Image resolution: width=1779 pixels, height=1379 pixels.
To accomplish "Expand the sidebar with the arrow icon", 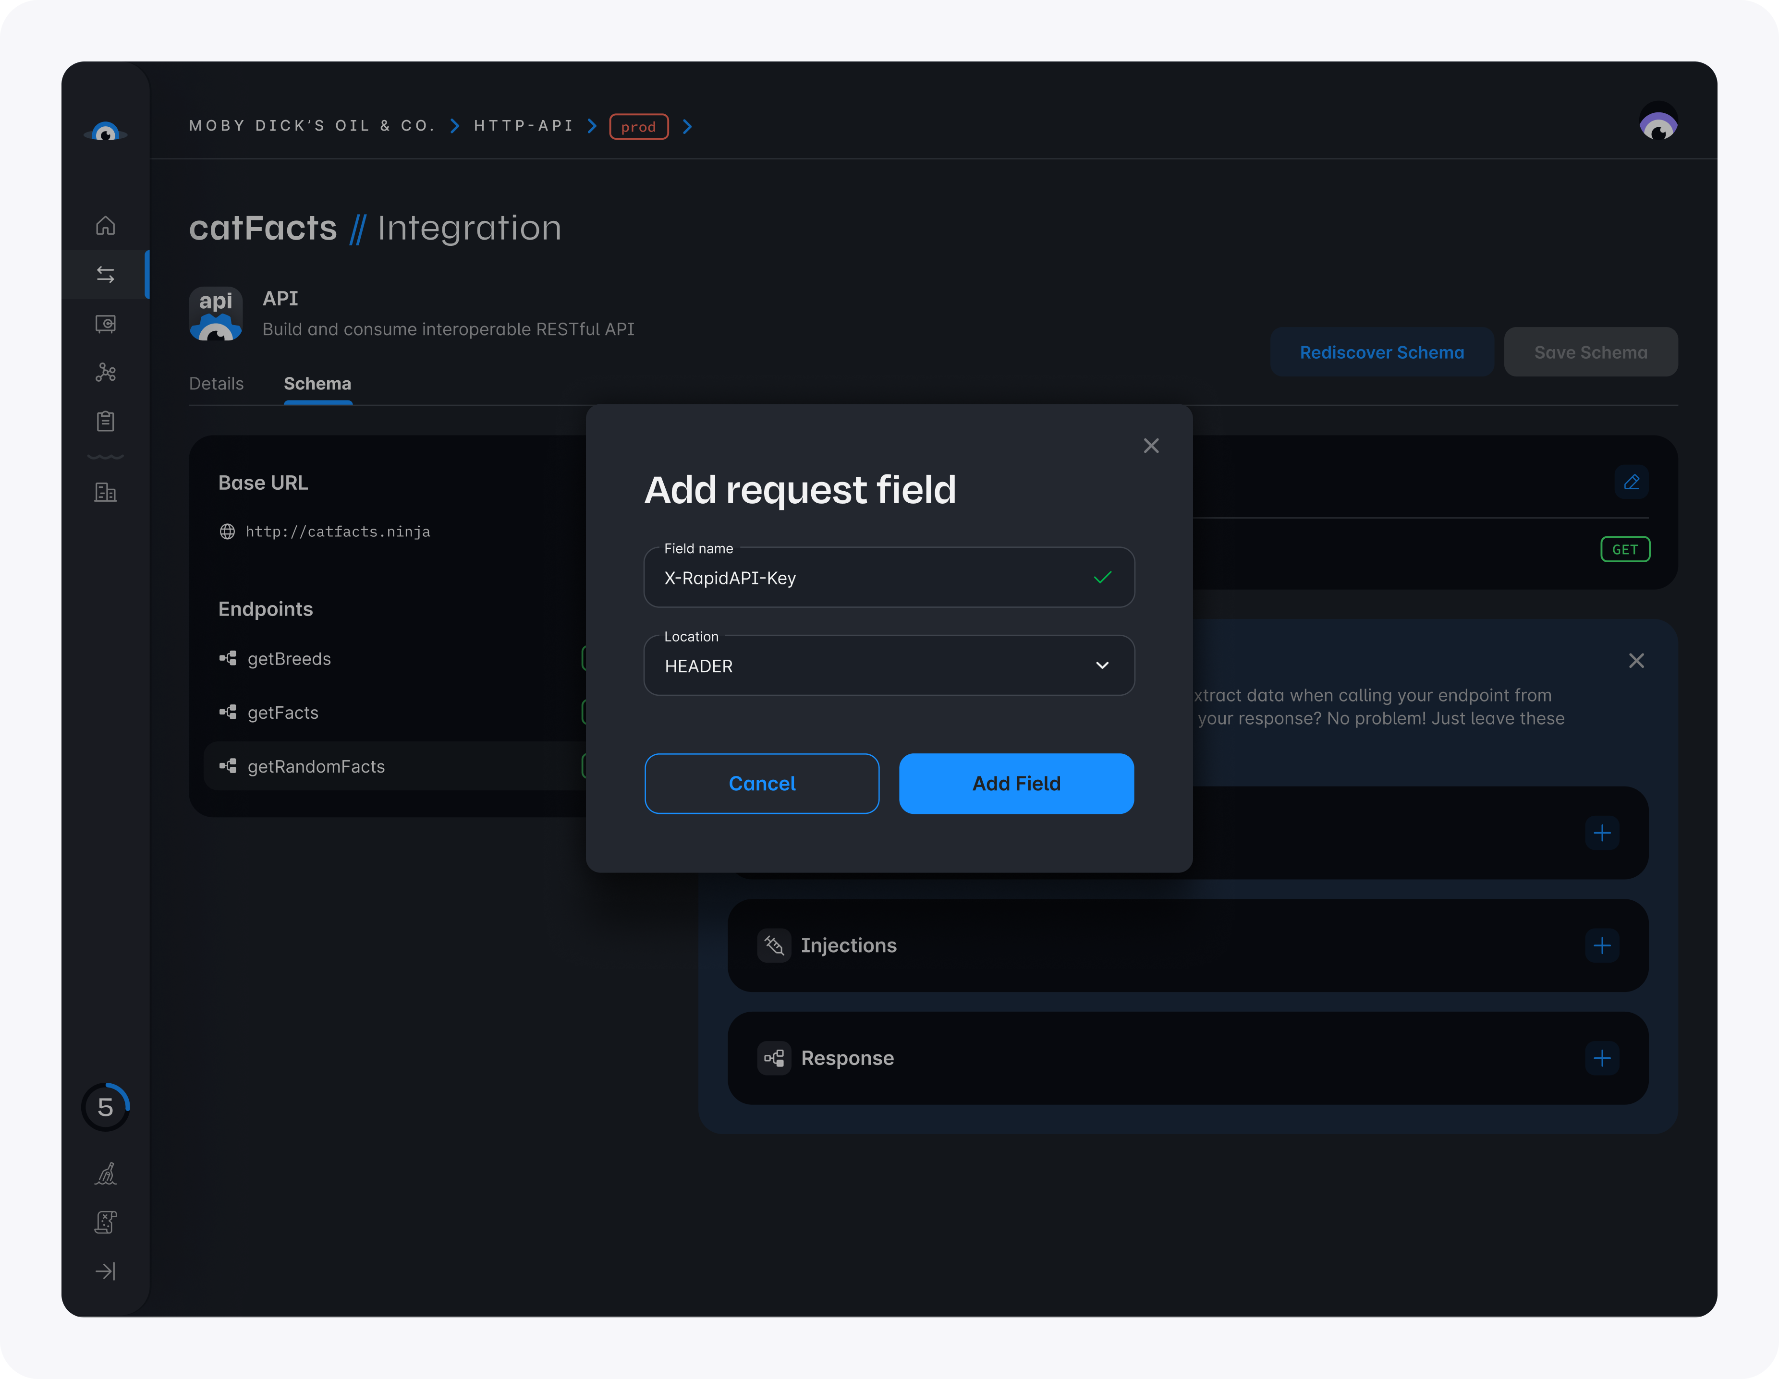I will (105, 1270).
